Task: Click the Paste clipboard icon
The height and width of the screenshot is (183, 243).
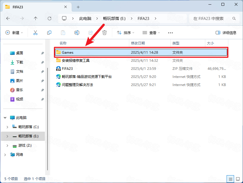Action: (63, 33)
